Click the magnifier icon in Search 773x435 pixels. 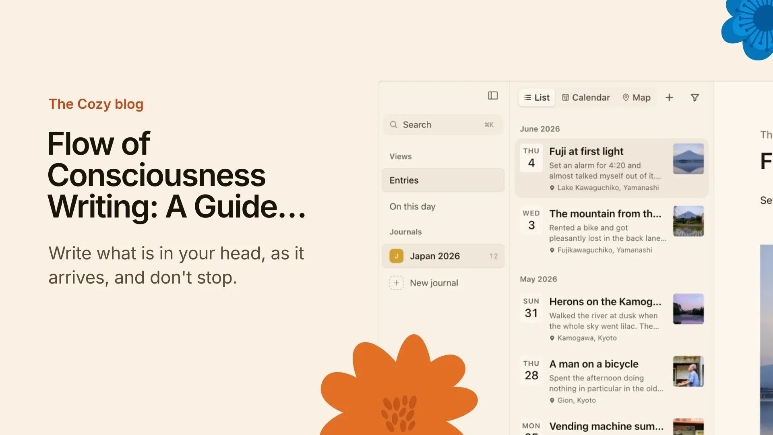[393, 125]
